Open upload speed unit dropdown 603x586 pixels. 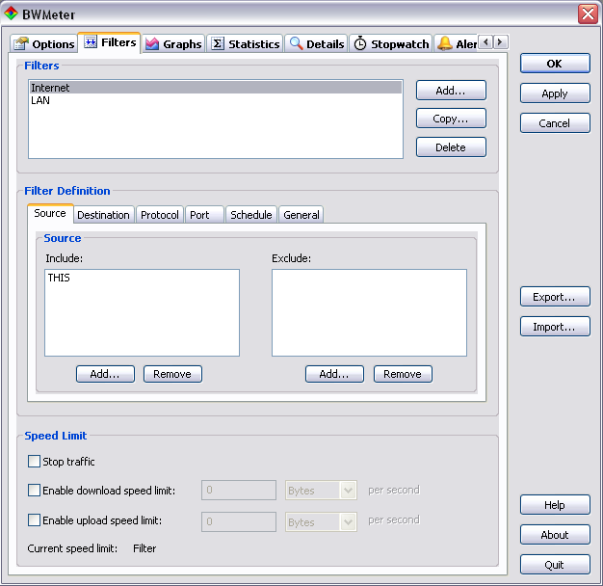coord(348,521)
